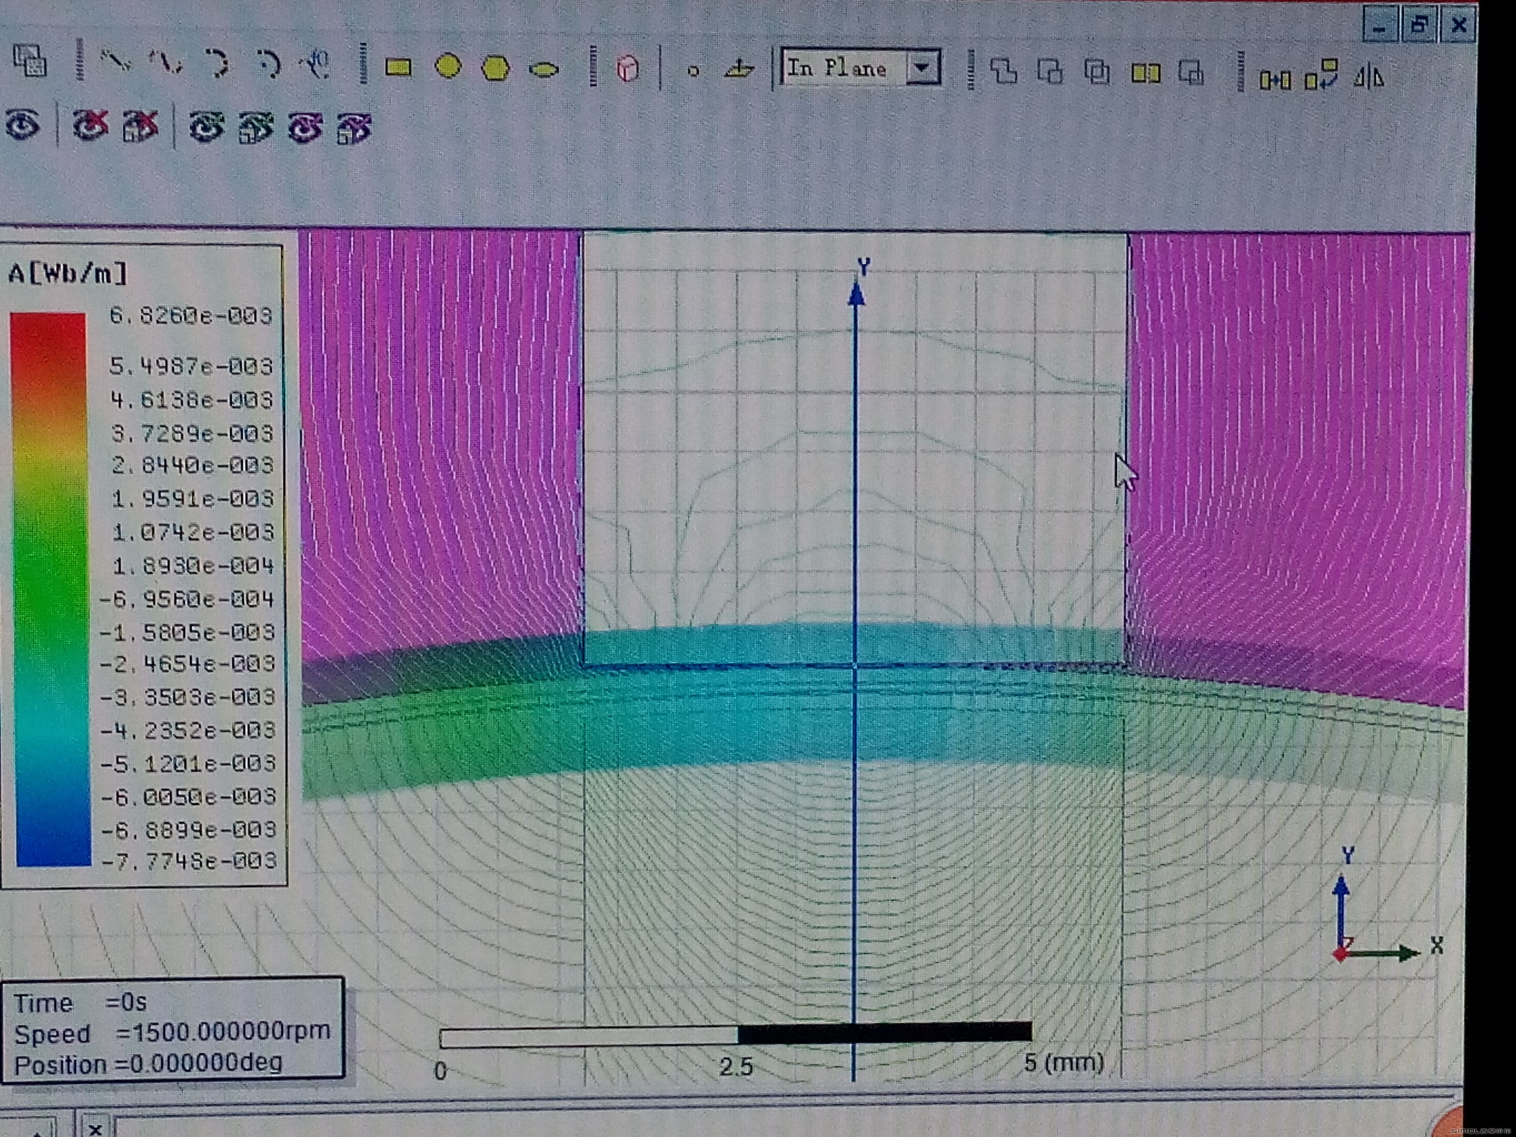Select the three-point Arc tool
The image size is (1516, 1137).
tap(217, 63)
